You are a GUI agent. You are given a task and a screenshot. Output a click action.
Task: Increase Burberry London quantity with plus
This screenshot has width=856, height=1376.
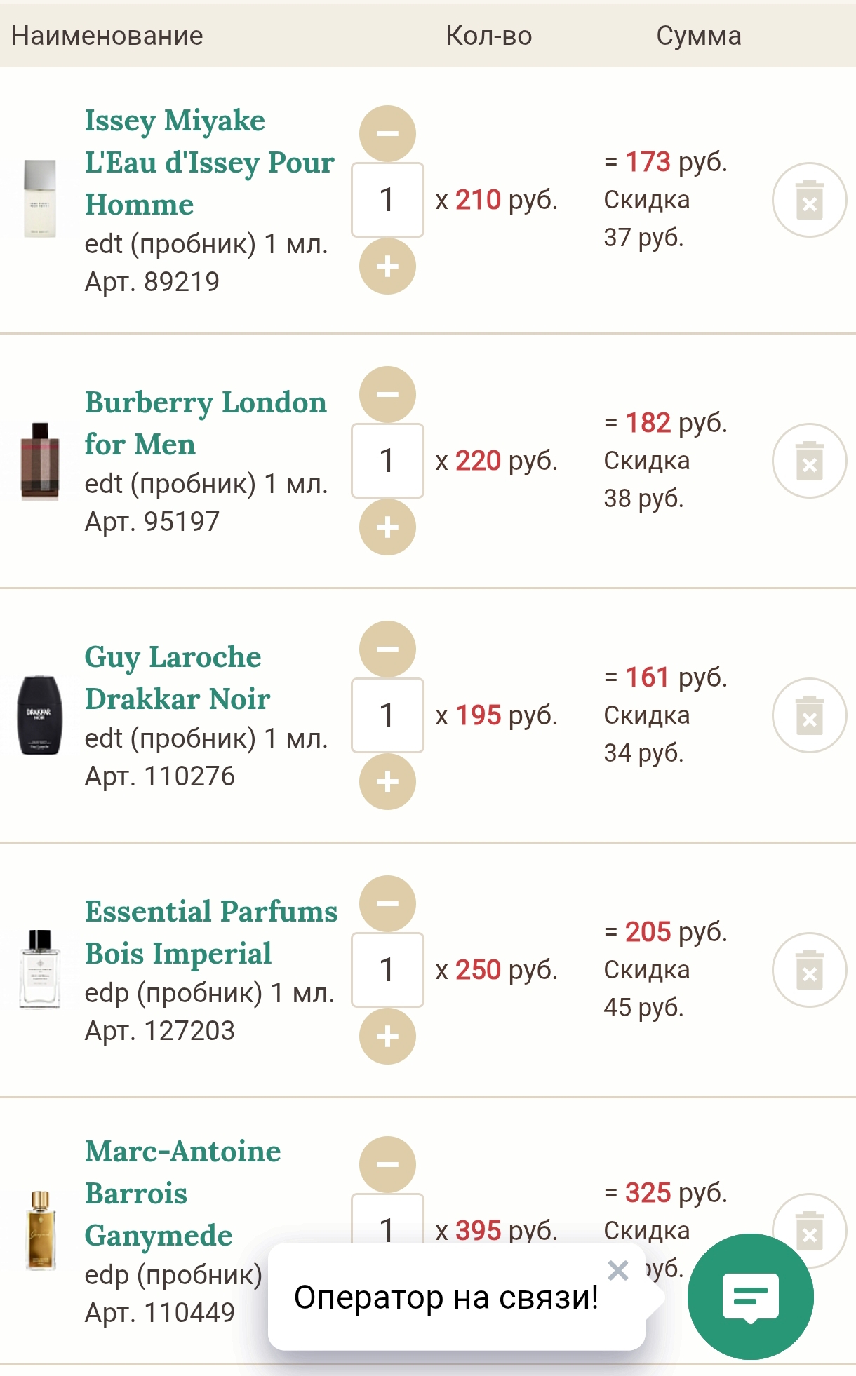387,527
